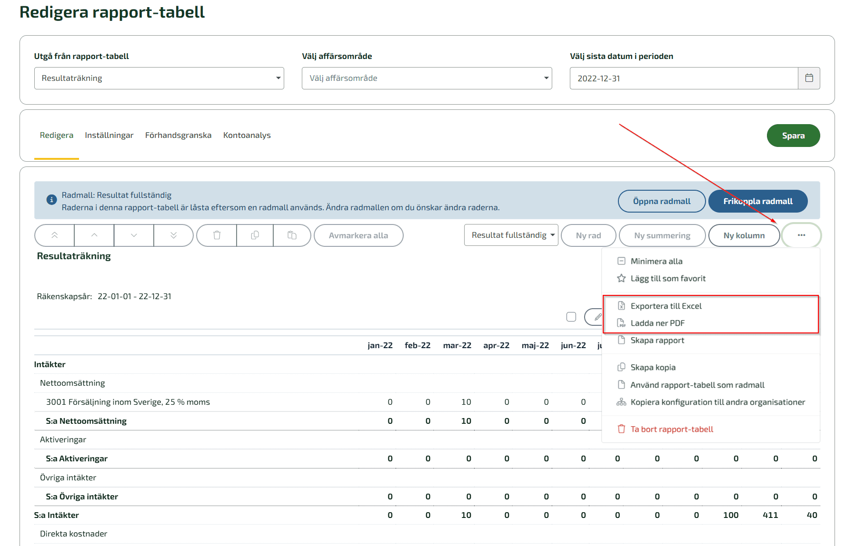Move row down one step arrow
This screenshot has height=546, width=855.
134,235
